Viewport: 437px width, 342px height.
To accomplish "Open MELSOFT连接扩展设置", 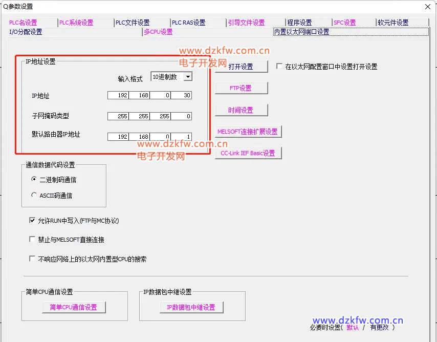I will 248,132.
